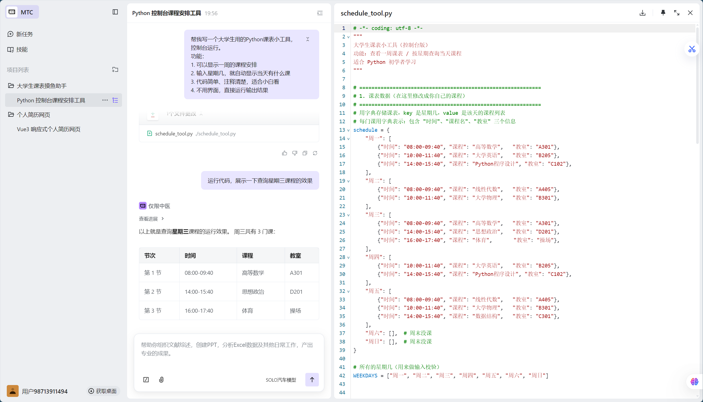Click 获取桌面 button
The width and height of the screenshot is (703, 402).
coord(103,391)
